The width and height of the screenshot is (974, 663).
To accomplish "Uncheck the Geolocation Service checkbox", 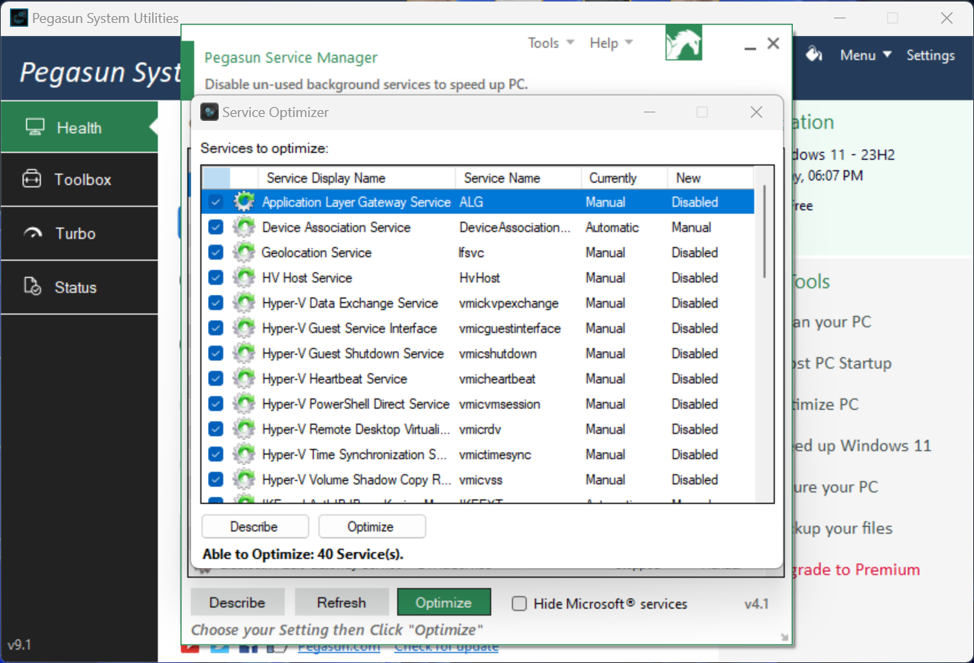I will point(216,252).
